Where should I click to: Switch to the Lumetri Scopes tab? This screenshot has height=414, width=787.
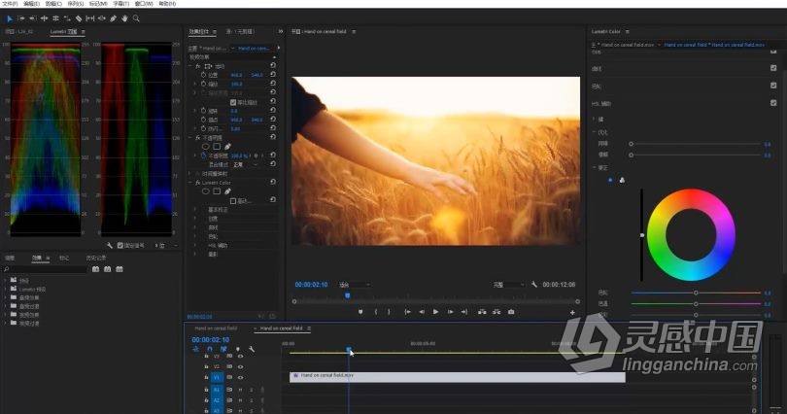[64, 32]
